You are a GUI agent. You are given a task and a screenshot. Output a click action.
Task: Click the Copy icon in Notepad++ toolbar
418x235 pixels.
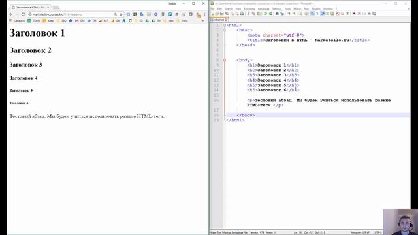coord(253,13)
